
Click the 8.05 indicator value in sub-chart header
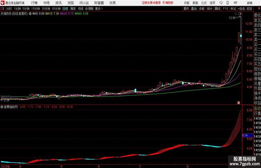point(23,107)
